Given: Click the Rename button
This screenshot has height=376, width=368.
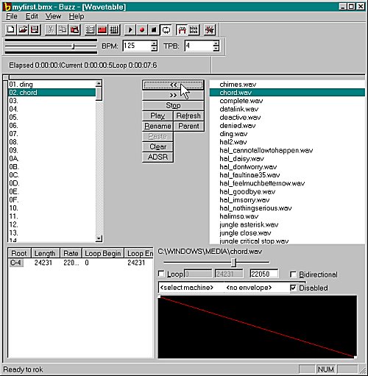Looking at the screenshot, I should [158, 126].
